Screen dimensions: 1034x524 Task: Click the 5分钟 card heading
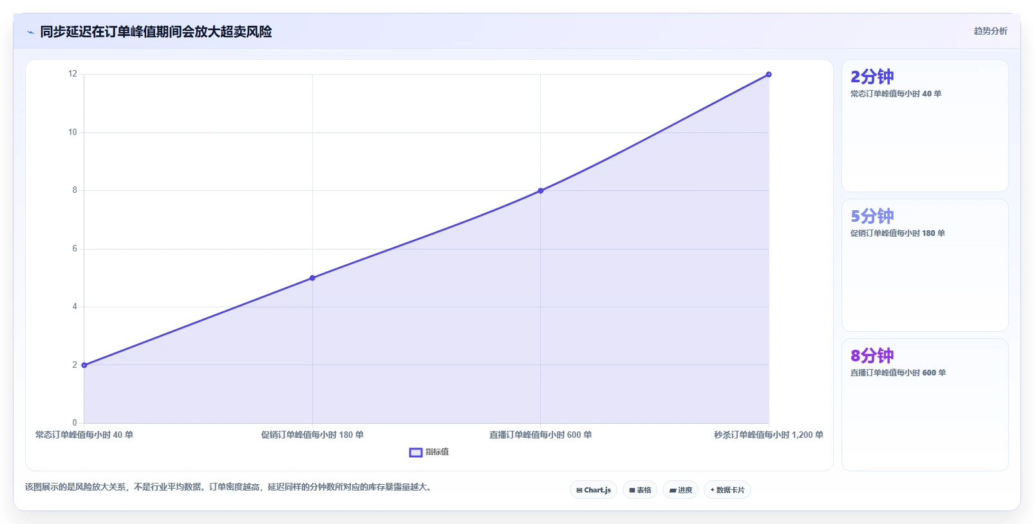pyautogui.click(x=872, y=216)
